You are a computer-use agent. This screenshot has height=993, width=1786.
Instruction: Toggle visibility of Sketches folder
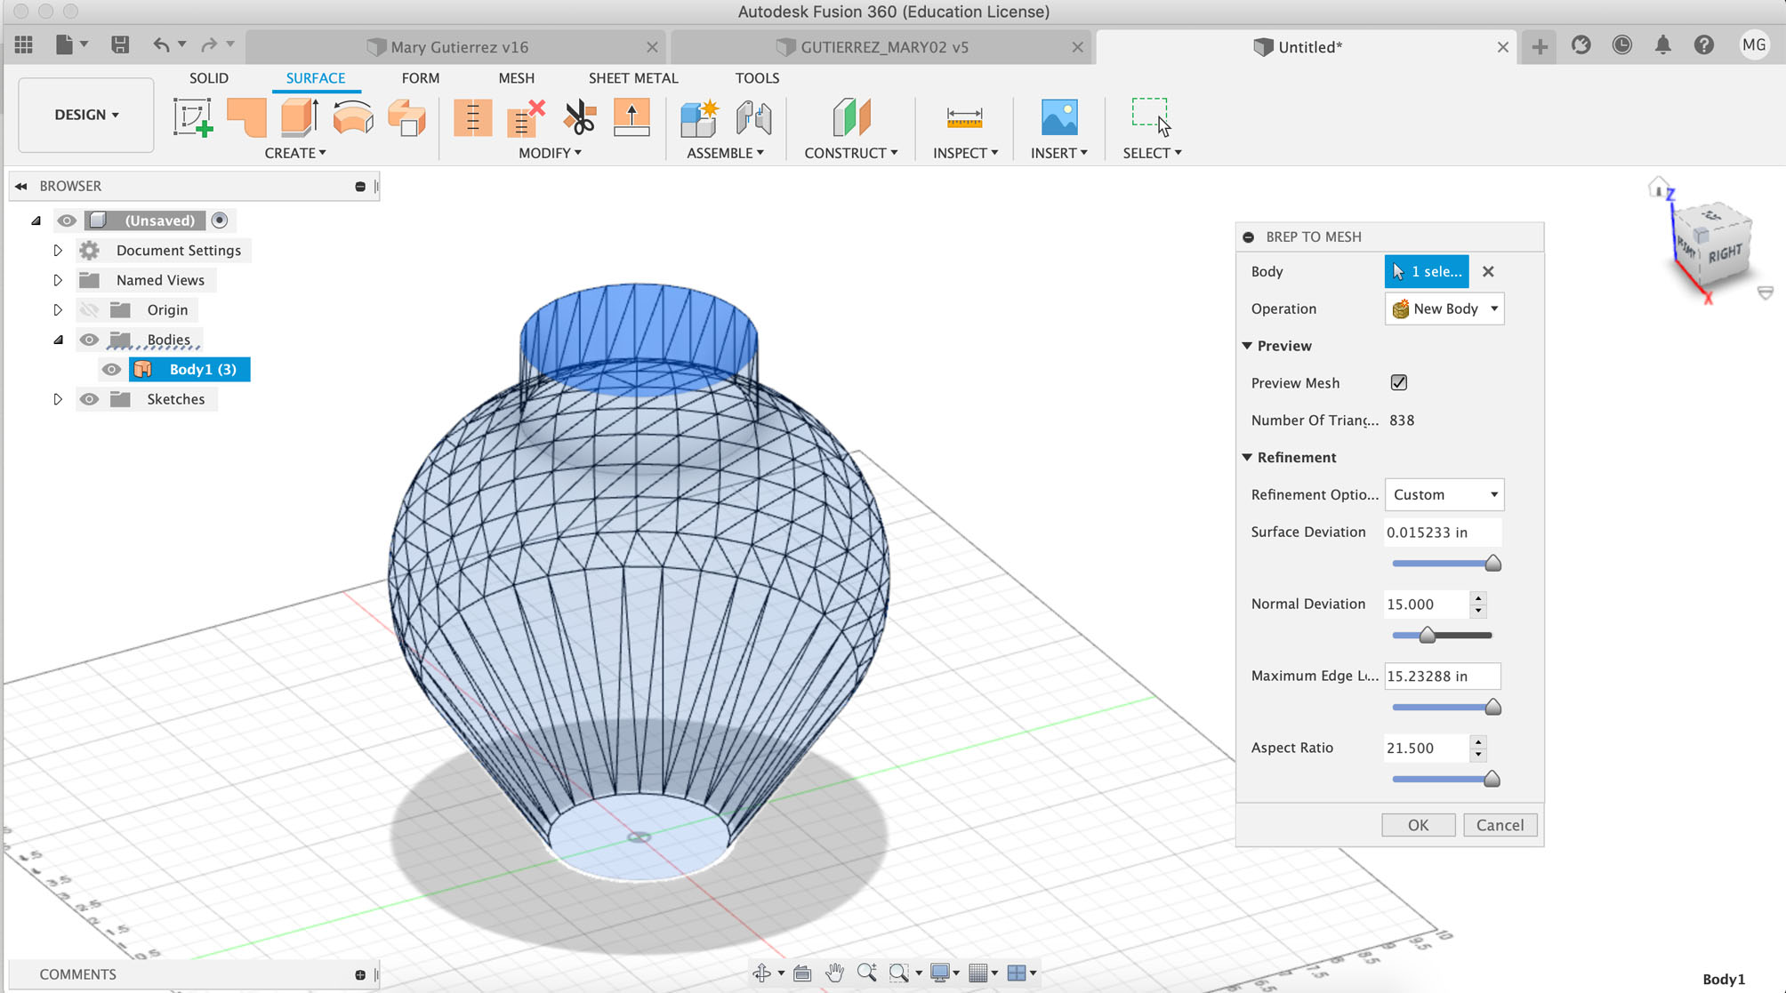point(89,399)
